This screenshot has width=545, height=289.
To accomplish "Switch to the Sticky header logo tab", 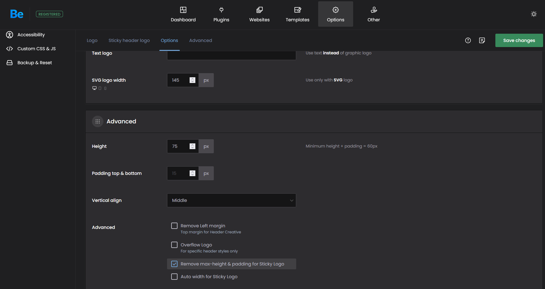I will pos(129,40).
